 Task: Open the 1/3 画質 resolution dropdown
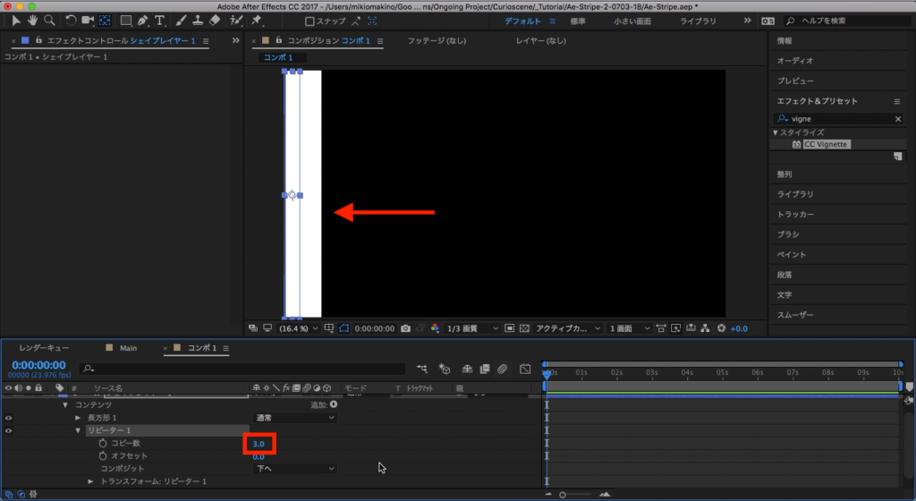(x=472, y=328)
